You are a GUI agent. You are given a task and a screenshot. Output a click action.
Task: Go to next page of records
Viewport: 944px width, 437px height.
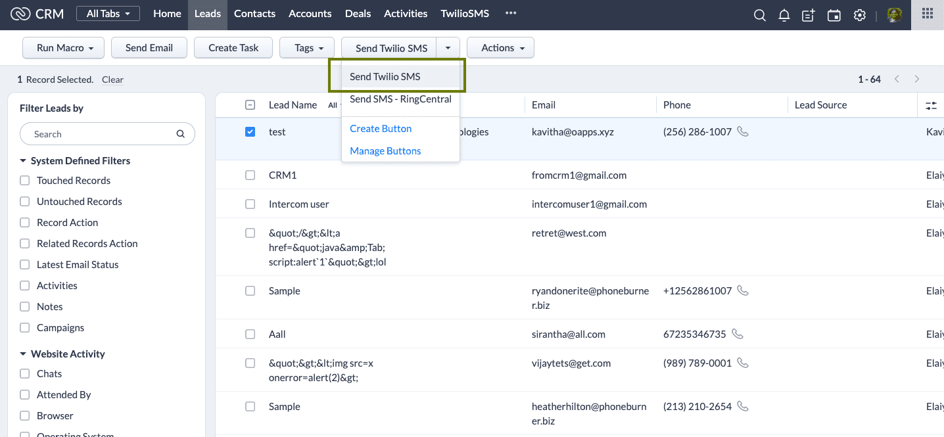coord(917,79)
